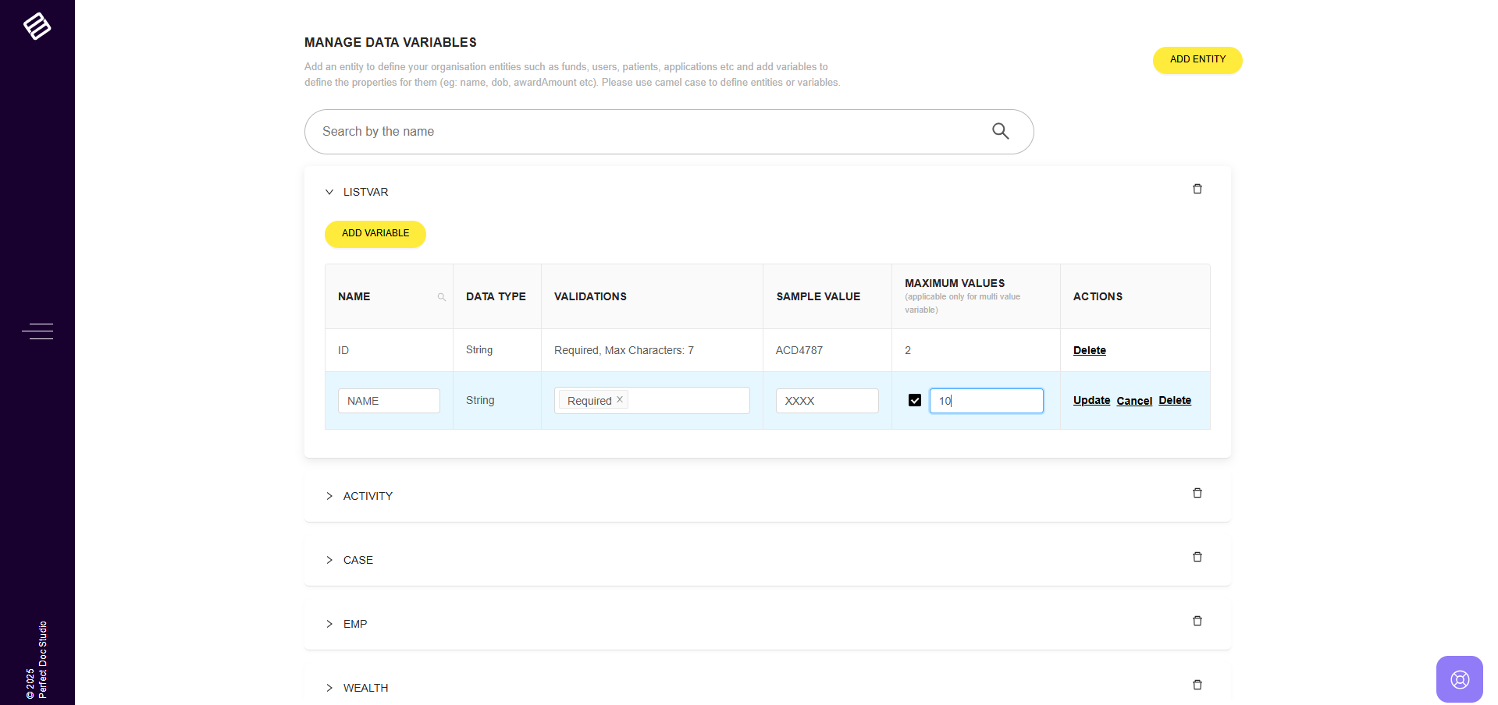Delete the LISTVAR entity via trash icon

tap(1197, 190)
